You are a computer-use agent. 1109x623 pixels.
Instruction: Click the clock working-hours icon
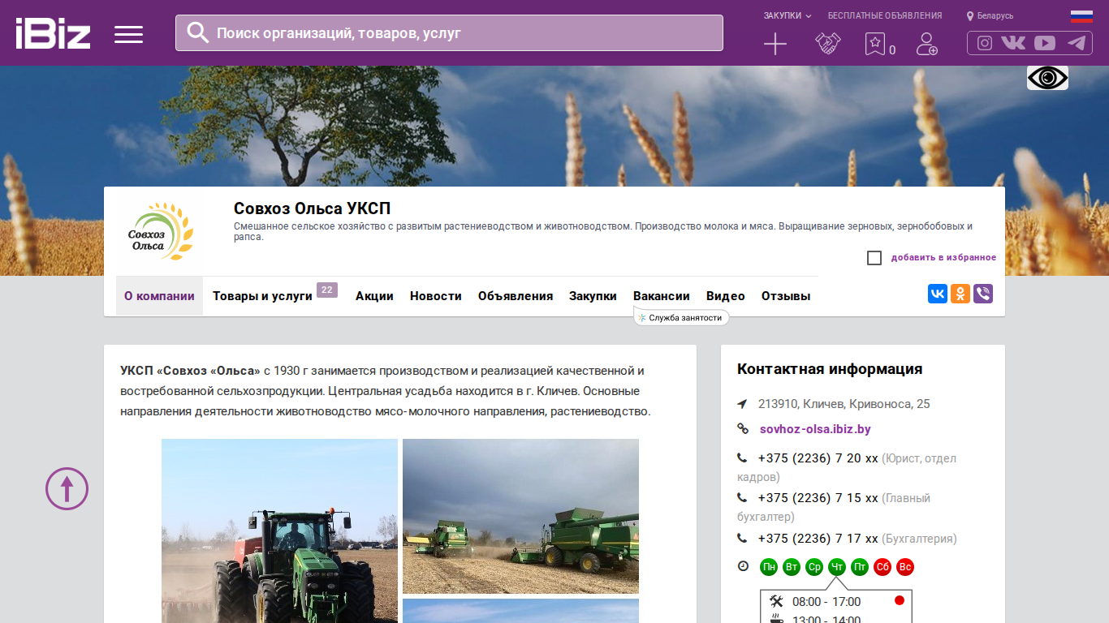tap(743, 566)
